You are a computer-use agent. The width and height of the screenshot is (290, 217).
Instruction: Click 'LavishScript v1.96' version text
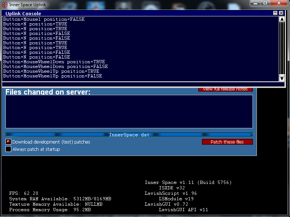171,193
